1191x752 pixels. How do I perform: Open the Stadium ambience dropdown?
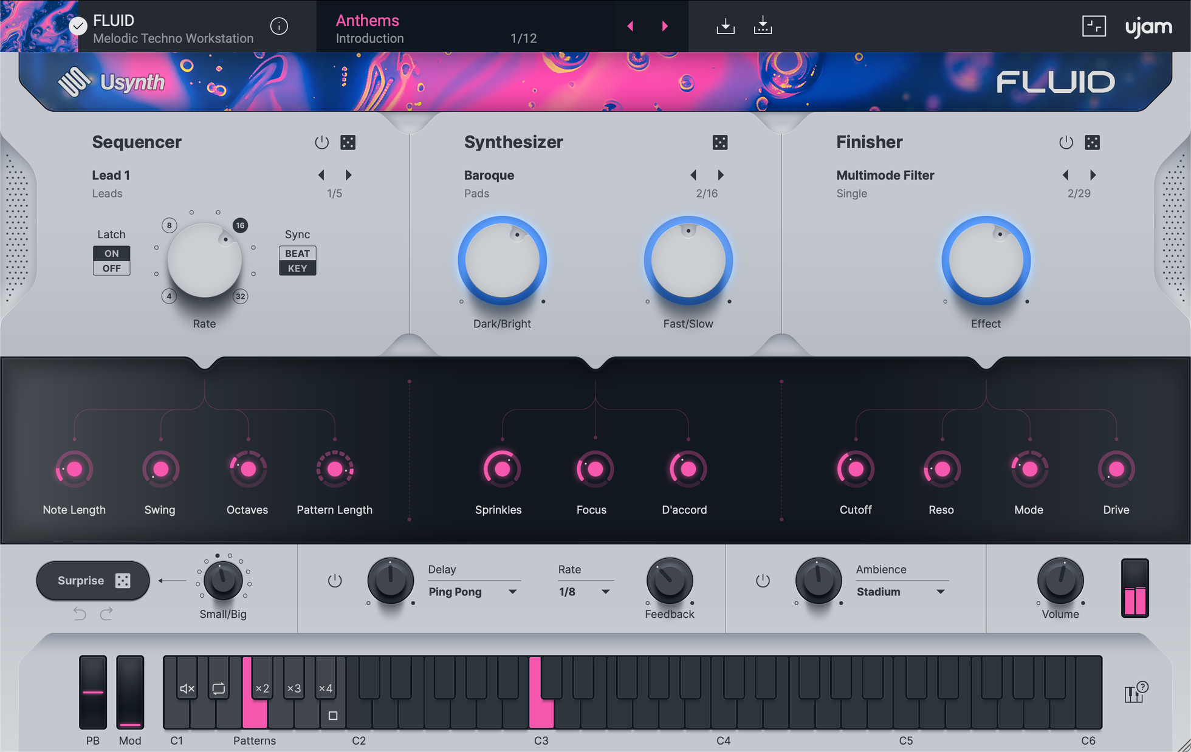[x=901, y=591]
